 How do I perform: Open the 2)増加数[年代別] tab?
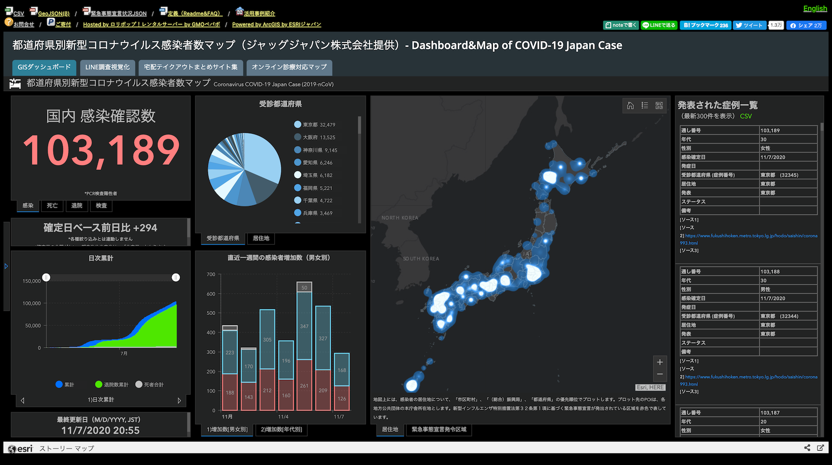tap(281, 430)
